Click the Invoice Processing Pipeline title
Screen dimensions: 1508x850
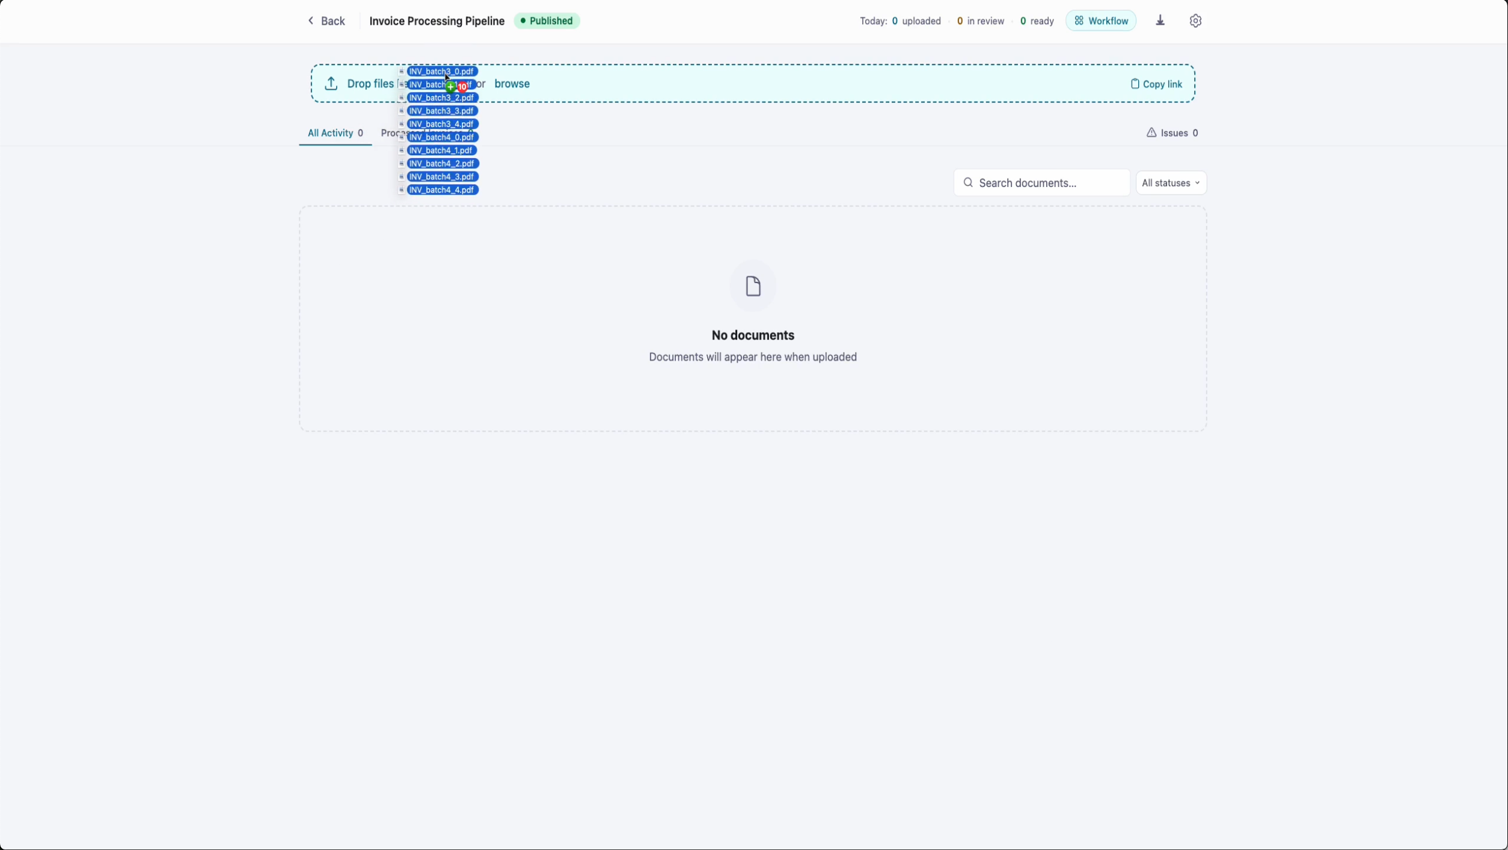tap(437, 21)
